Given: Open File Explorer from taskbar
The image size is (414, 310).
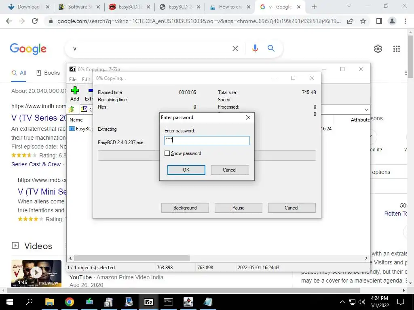Looking at the screenshot, I should pos(49,302).
